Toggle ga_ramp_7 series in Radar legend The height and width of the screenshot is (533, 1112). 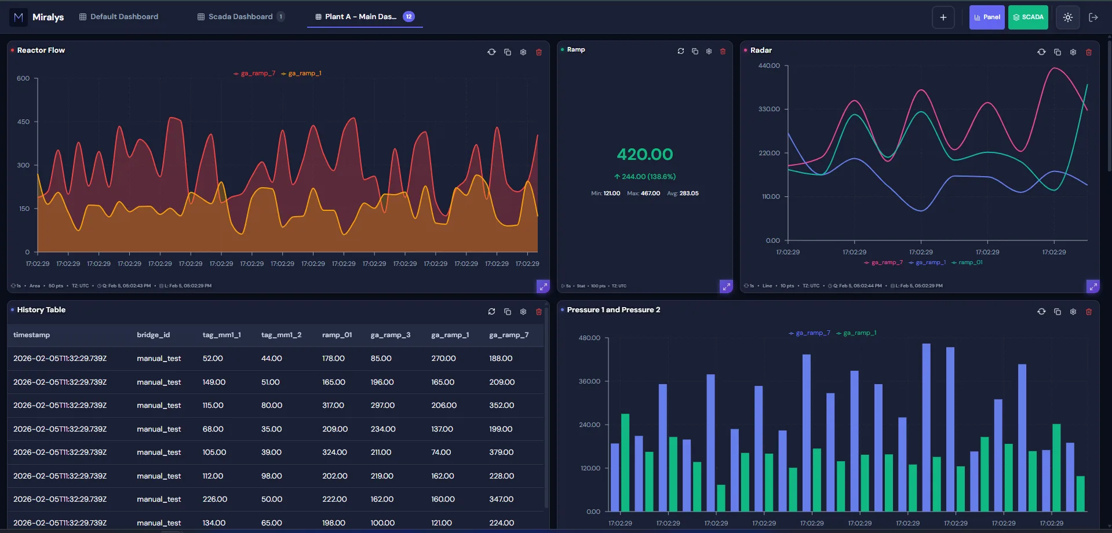click(883, 262)
